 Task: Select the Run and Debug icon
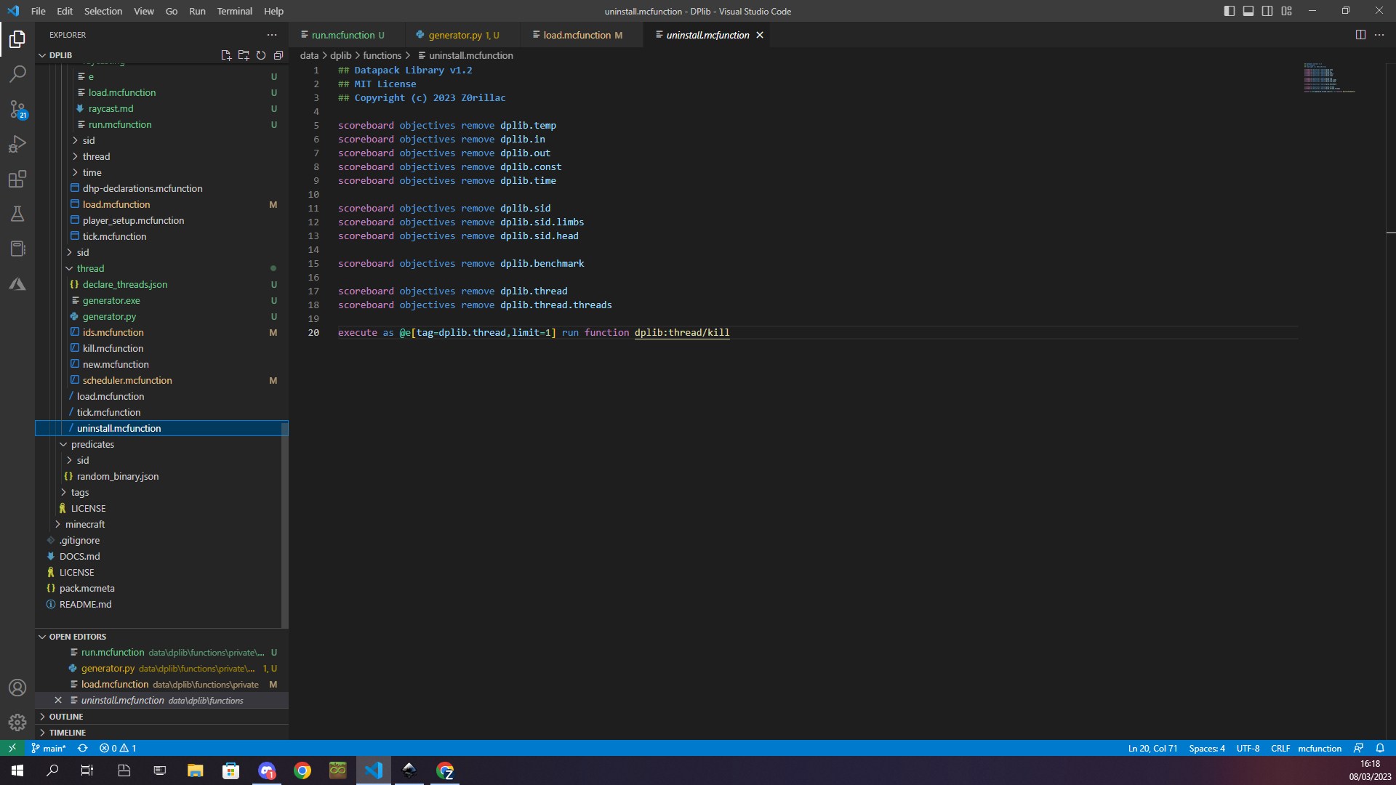coord(17,144)
